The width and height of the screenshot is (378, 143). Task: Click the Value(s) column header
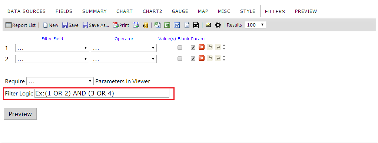(x=167, y=39)
